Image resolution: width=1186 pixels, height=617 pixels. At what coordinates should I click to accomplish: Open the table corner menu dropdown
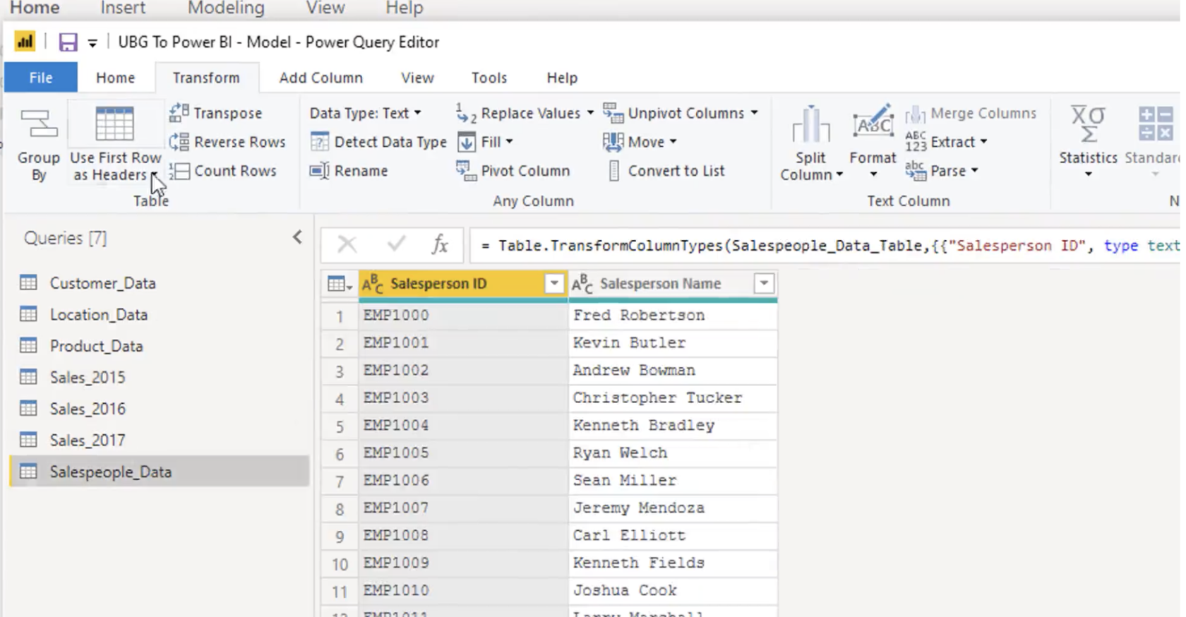[340, 284]
